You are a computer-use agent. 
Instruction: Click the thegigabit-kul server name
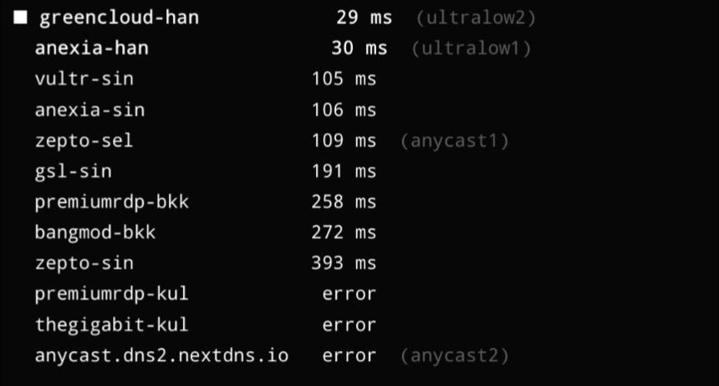pyautogui.click(x=112, y=324)
